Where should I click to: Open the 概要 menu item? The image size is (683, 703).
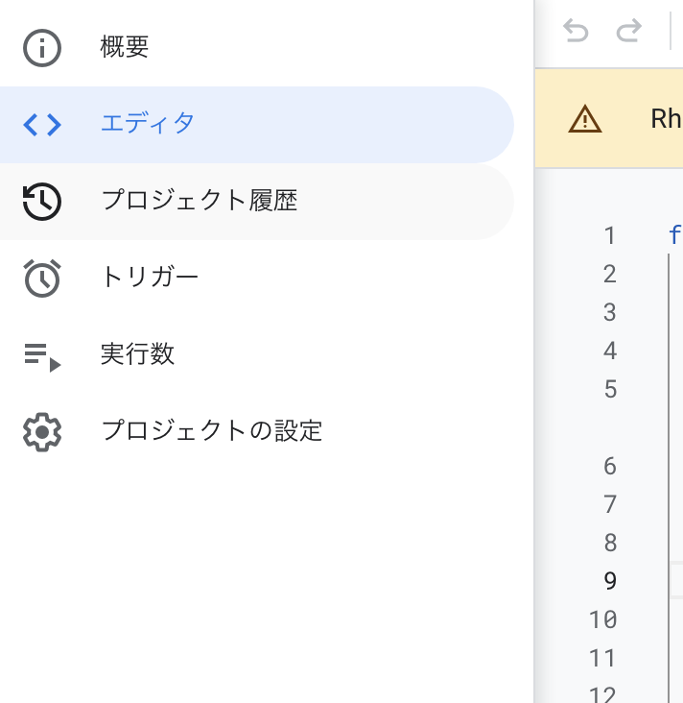(x=125, y=47)
